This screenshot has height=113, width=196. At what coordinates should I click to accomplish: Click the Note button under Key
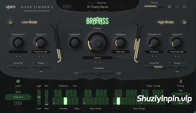tap(181, 103)
